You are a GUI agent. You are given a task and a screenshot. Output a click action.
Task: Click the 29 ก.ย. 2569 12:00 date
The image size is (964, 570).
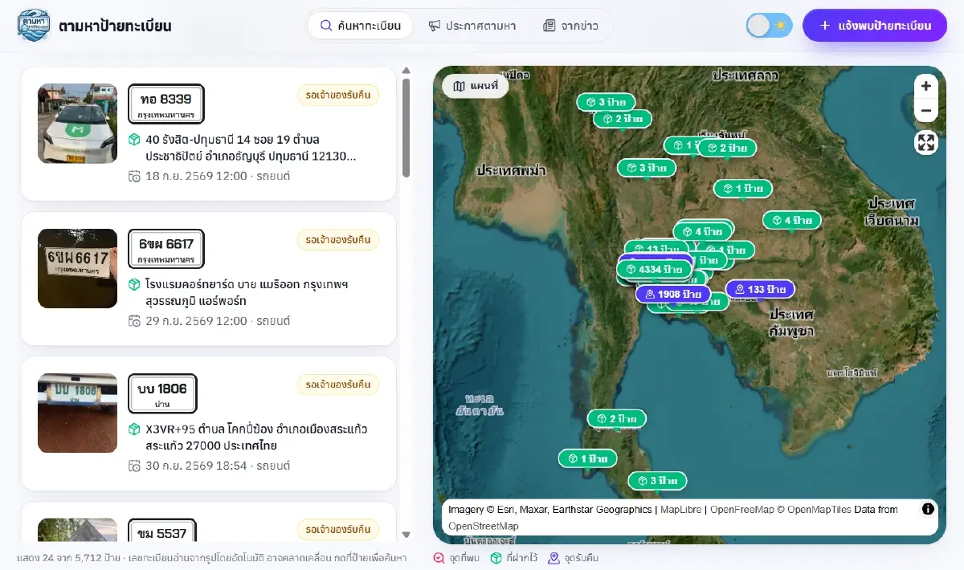pos(196,320)
